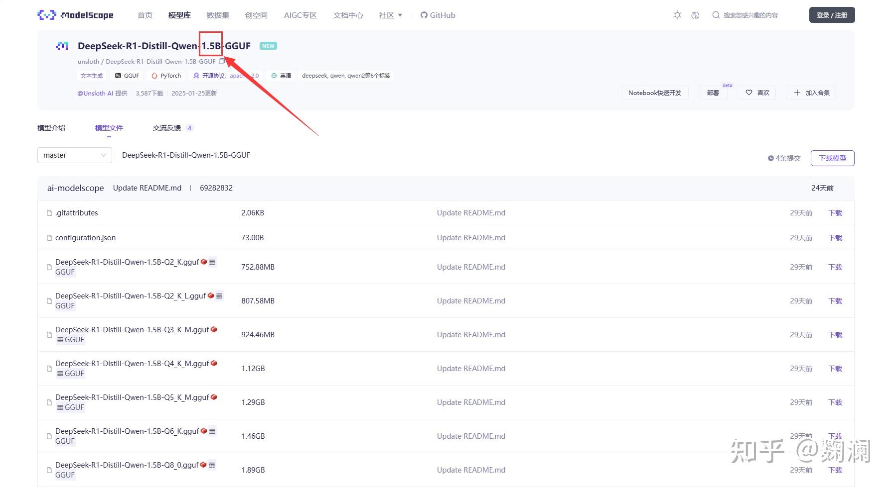
Task: Click the file icon for .gitattributes
Action: click(x=49, y=213)
